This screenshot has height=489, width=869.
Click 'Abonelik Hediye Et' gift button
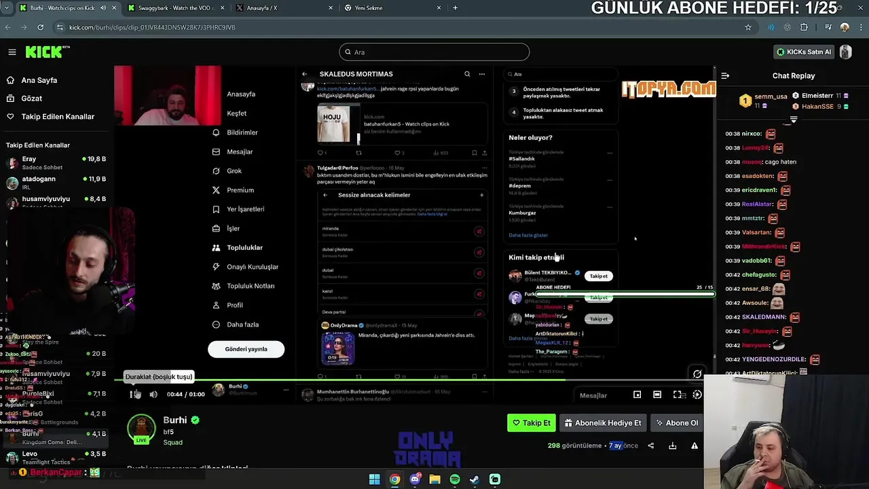[x=602, y=422]
